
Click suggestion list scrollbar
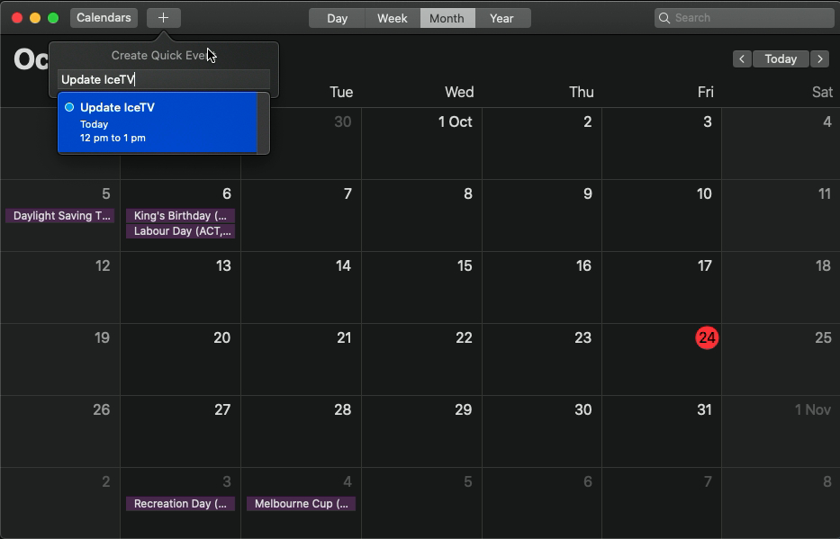click(x=263, y=122)
